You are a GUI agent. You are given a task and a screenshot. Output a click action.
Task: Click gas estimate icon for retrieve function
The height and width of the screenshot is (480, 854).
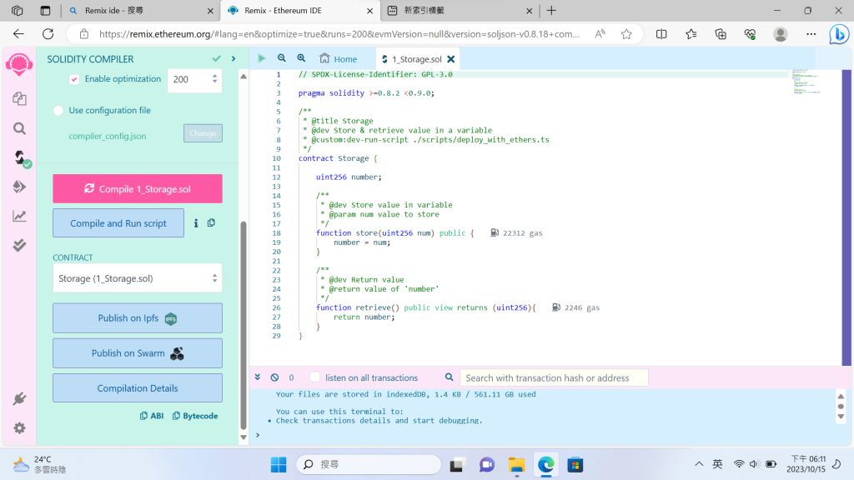(x=555, y=307)
